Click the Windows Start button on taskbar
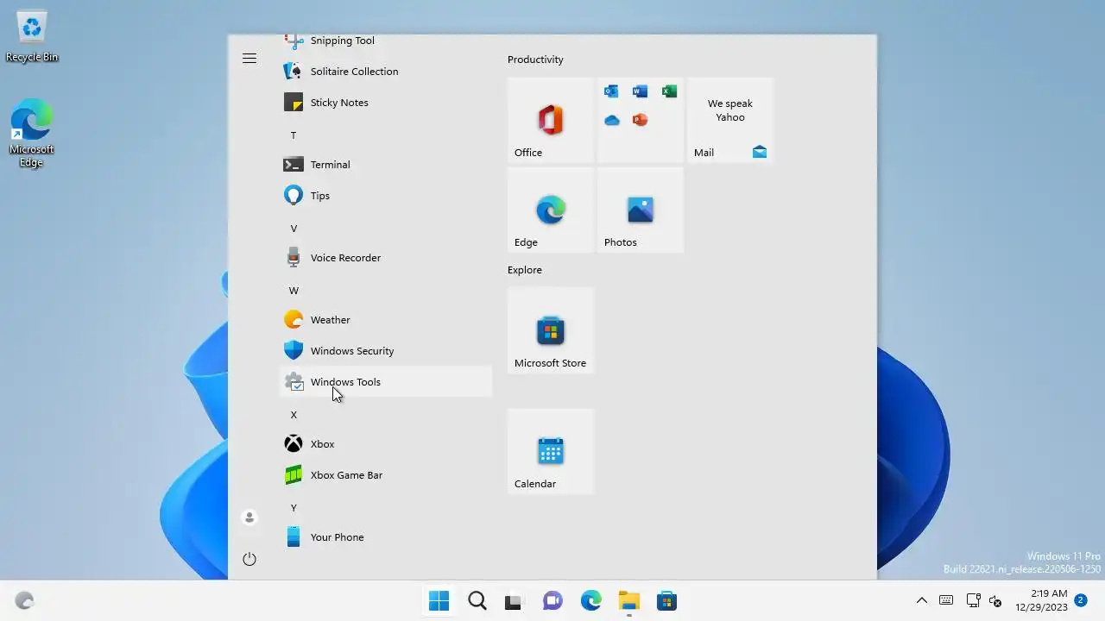Screen dimensions: 1105x621 click(439, 601)
